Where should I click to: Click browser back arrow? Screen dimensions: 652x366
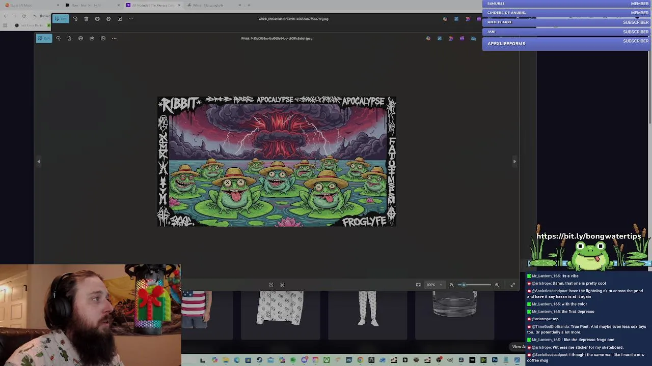pyautogui.click(x=6, y=16)
